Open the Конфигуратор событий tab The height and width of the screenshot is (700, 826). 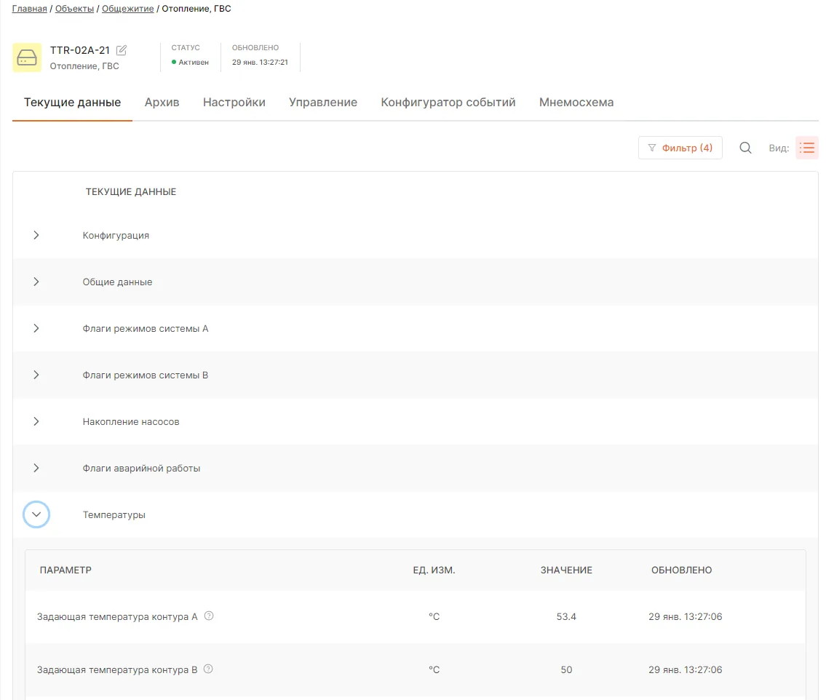coord(448,102)
